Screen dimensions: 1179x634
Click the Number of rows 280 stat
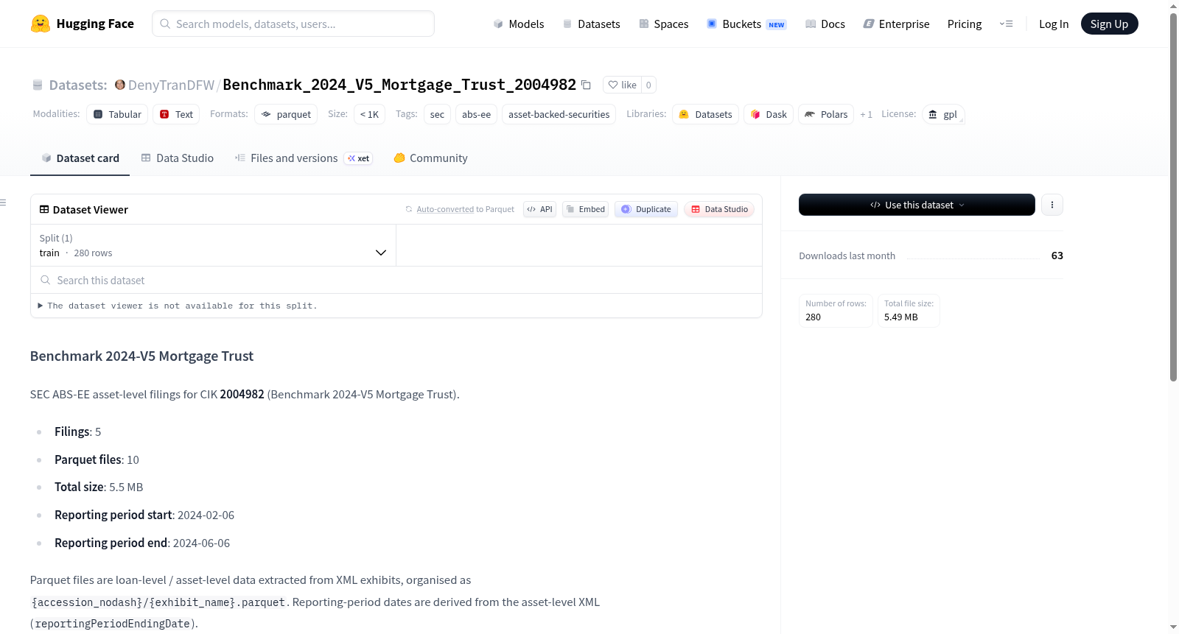(x=836, y=311)
